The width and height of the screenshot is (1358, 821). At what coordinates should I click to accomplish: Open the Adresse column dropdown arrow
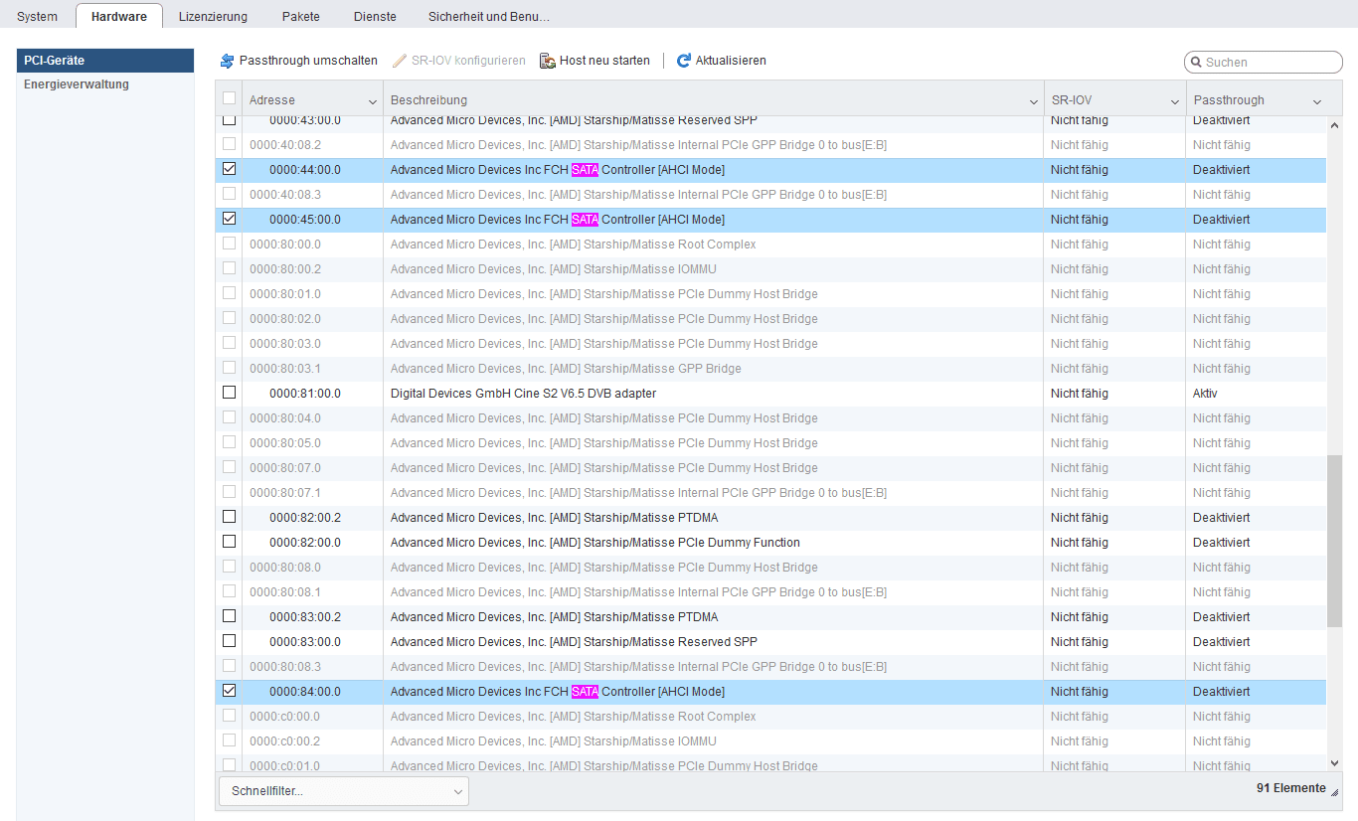click(x=373, y=101)
